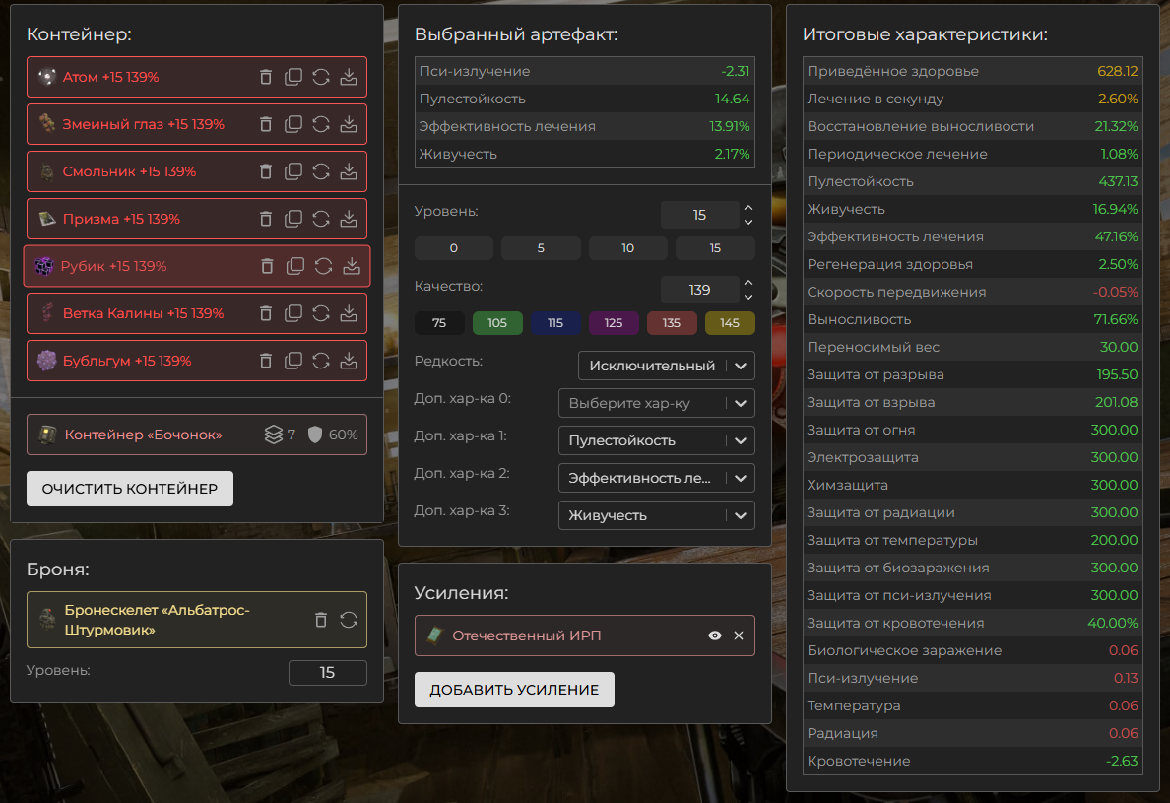Viewport: 1170px width, 803px height.
Task: Choose the purple 125 quality preset
Action: tap(614, 322)
